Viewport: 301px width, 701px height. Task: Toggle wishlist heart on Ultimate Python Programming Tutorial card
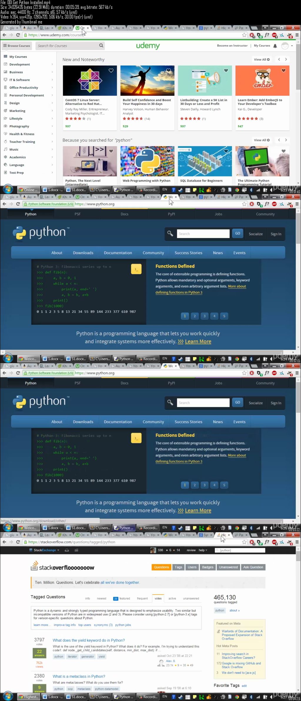coord(284,151)
